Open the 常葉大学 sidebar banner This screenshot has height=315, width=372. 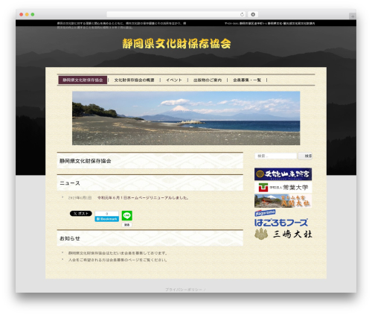pos(283,188)
